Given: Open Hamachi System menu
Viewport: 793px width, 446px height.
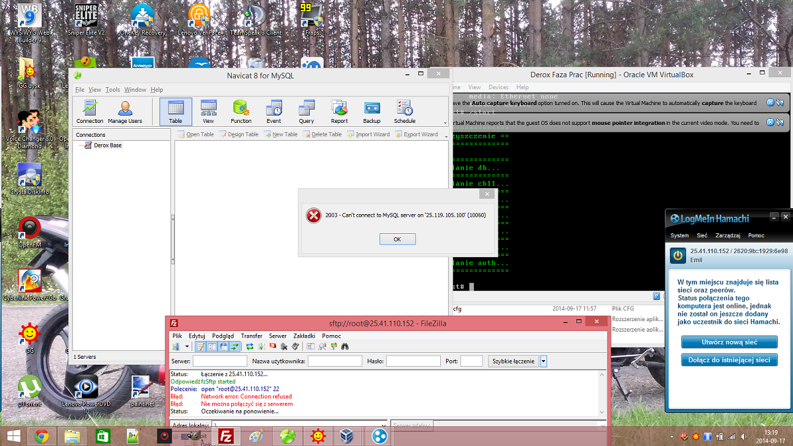Looking at the screenshot, I should click(679, 235).
